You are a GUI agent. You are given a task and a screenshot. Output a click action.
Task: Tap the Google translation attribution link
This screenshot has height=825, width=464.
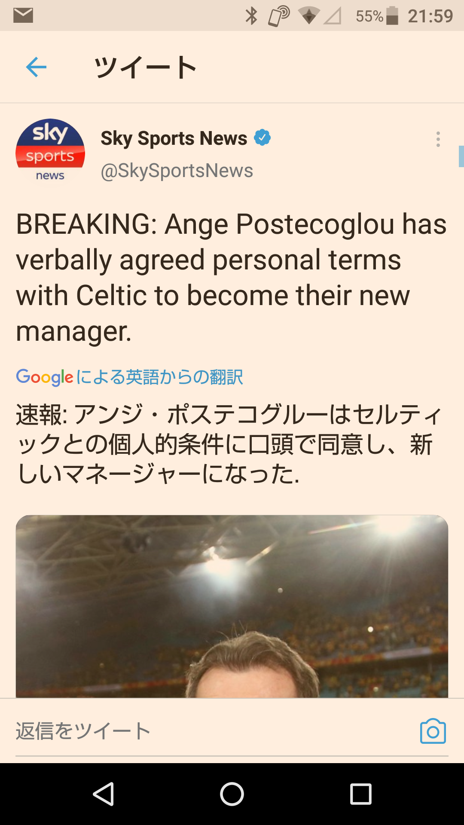(x=129, y=377)
